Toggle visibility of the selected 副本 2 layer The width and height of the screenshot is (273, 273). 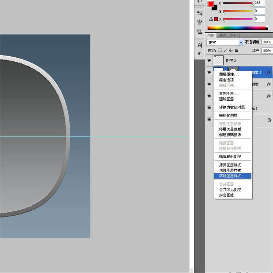(x=209, y=72)
